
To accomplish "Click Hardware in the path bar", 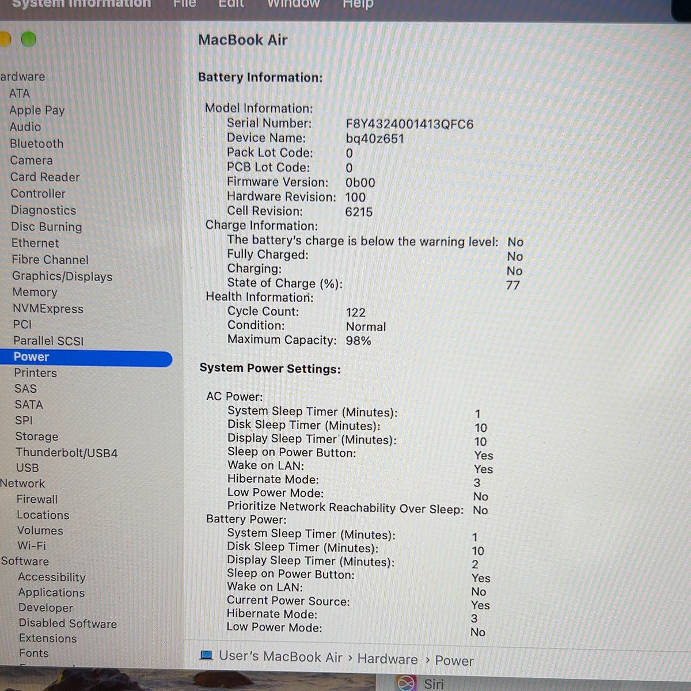I will tap(388, 659).
